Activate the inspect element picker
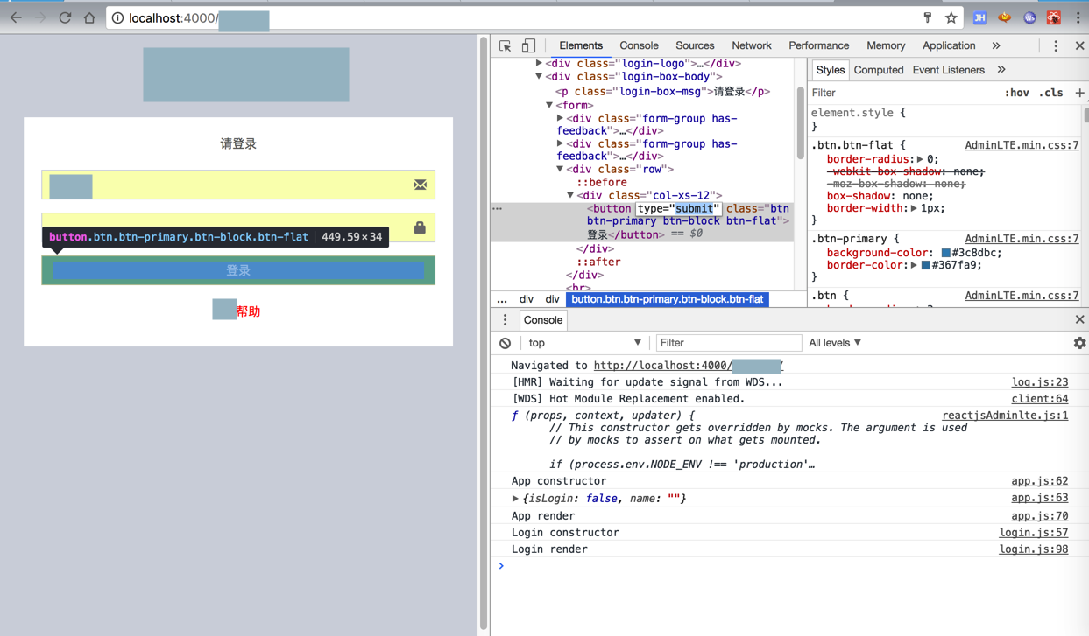Screen dimensions: 1089x636 pos(506,45)
